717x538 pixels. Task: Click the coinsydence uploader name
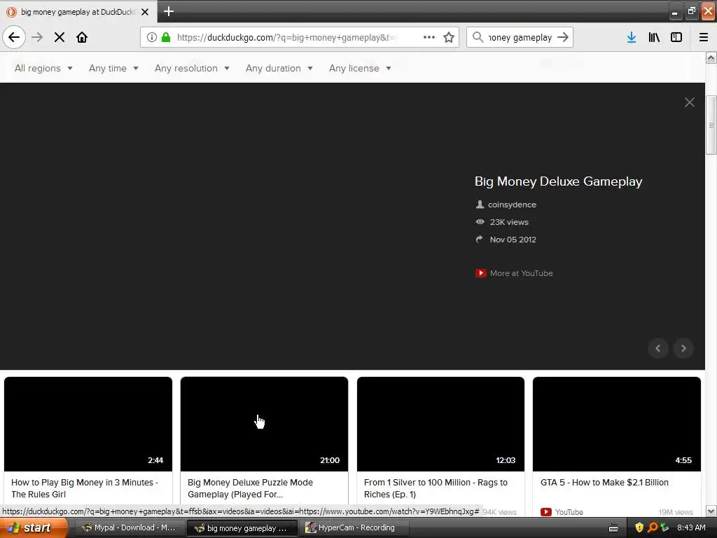pos(512,205)
